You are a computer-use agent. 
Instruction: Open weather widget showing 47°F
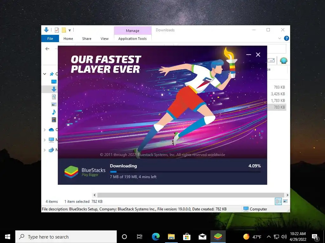point(252,237)
